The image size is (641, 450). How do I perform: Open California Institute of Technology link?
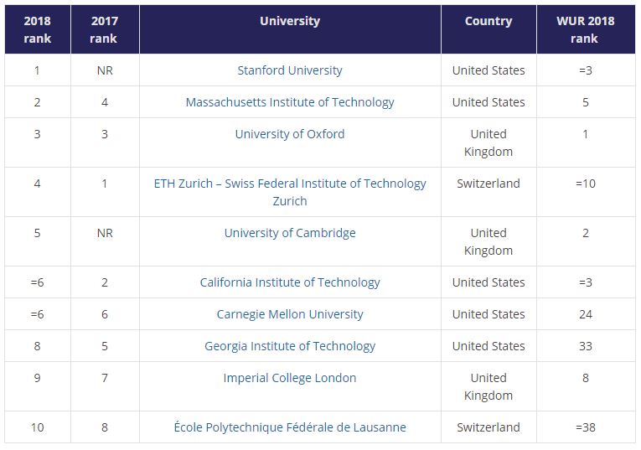290,282
